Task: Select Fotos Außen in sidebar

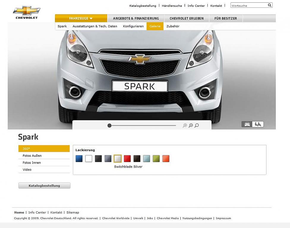Action: 32,156
